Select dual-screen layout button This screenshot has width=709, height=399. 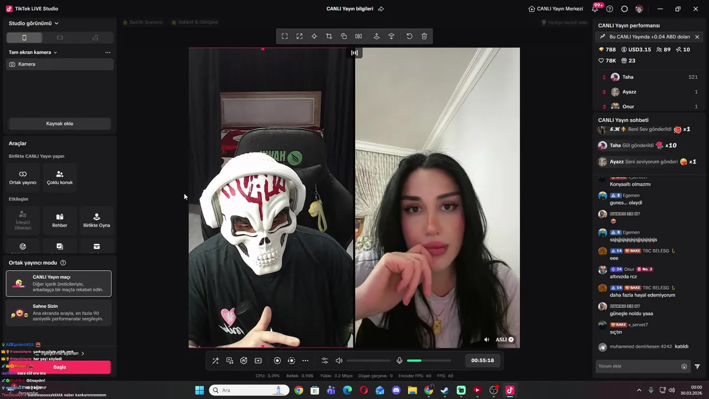coord(95,38)
